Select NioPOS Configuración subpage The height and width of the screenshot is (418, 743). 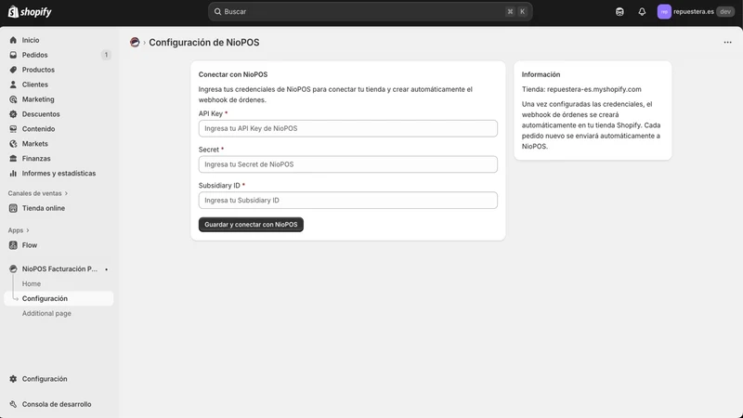[x=59, y=298]
